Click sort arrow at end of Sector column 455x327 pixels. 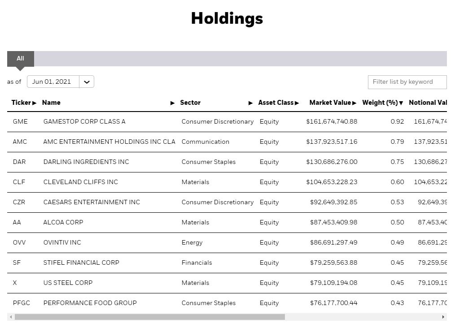[251, 103]
